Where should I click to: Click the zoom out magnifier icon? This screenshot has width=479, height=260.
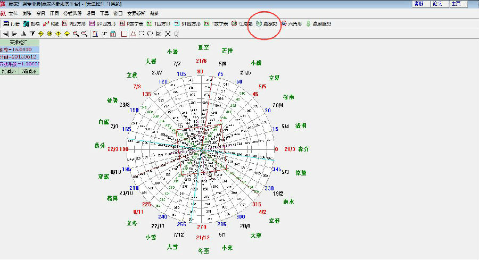click(x=84, y=34)
